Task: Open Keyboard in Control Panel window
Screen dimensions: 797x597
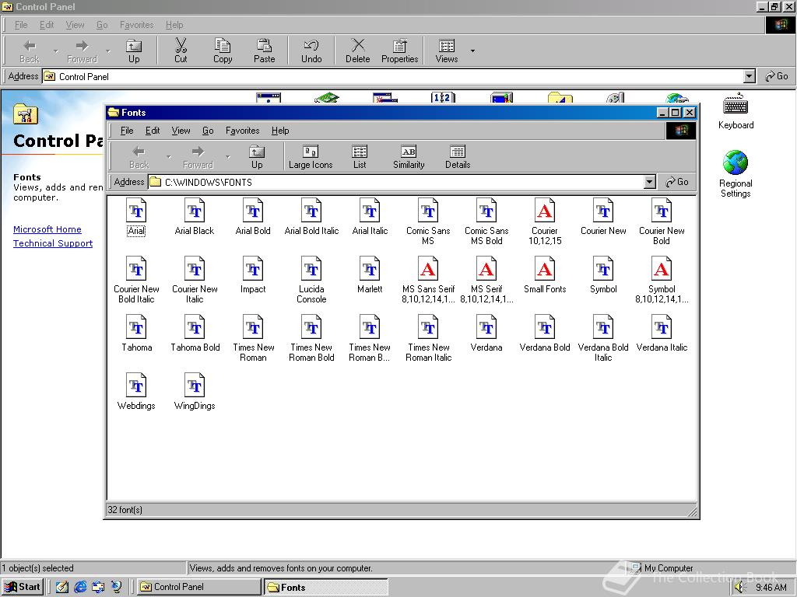Action: pyautogui.click(x=736, y=111)
